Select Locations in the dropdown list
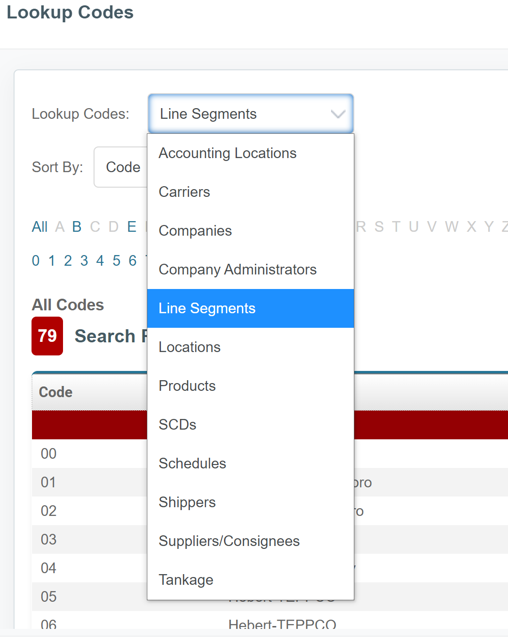This screenshot has width=508, height=642. click(x=189, y=347)
